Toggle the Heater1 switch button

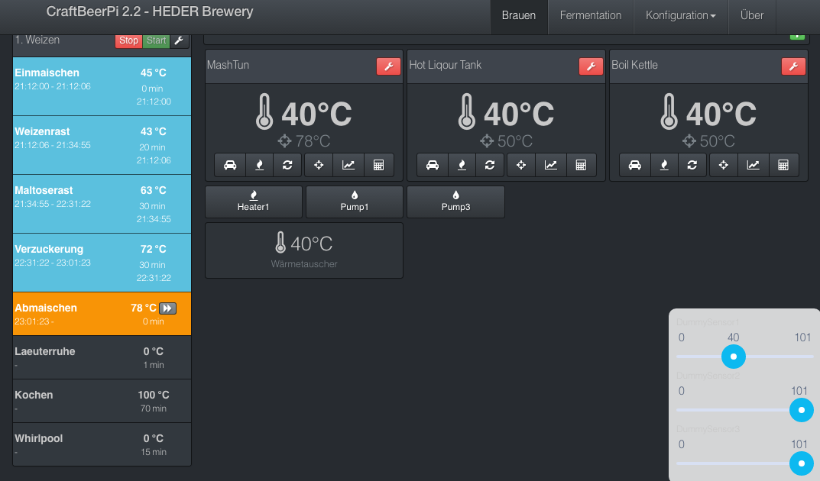pos(254,202)
